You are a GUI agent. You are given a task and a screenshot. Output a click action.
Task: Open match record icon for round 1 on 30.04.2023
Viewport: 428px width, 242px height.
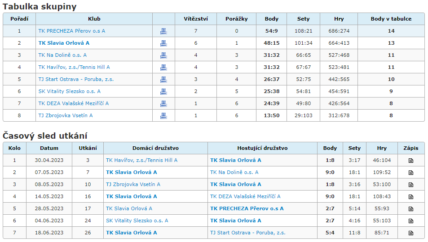(411, 161)
